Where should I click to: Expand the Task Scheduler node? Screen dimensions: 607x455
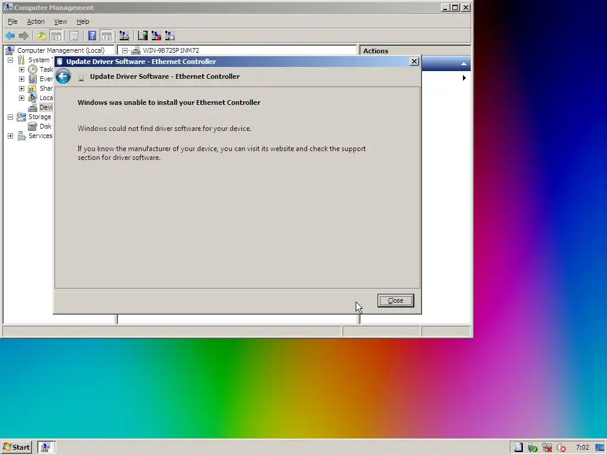(22, 69)
